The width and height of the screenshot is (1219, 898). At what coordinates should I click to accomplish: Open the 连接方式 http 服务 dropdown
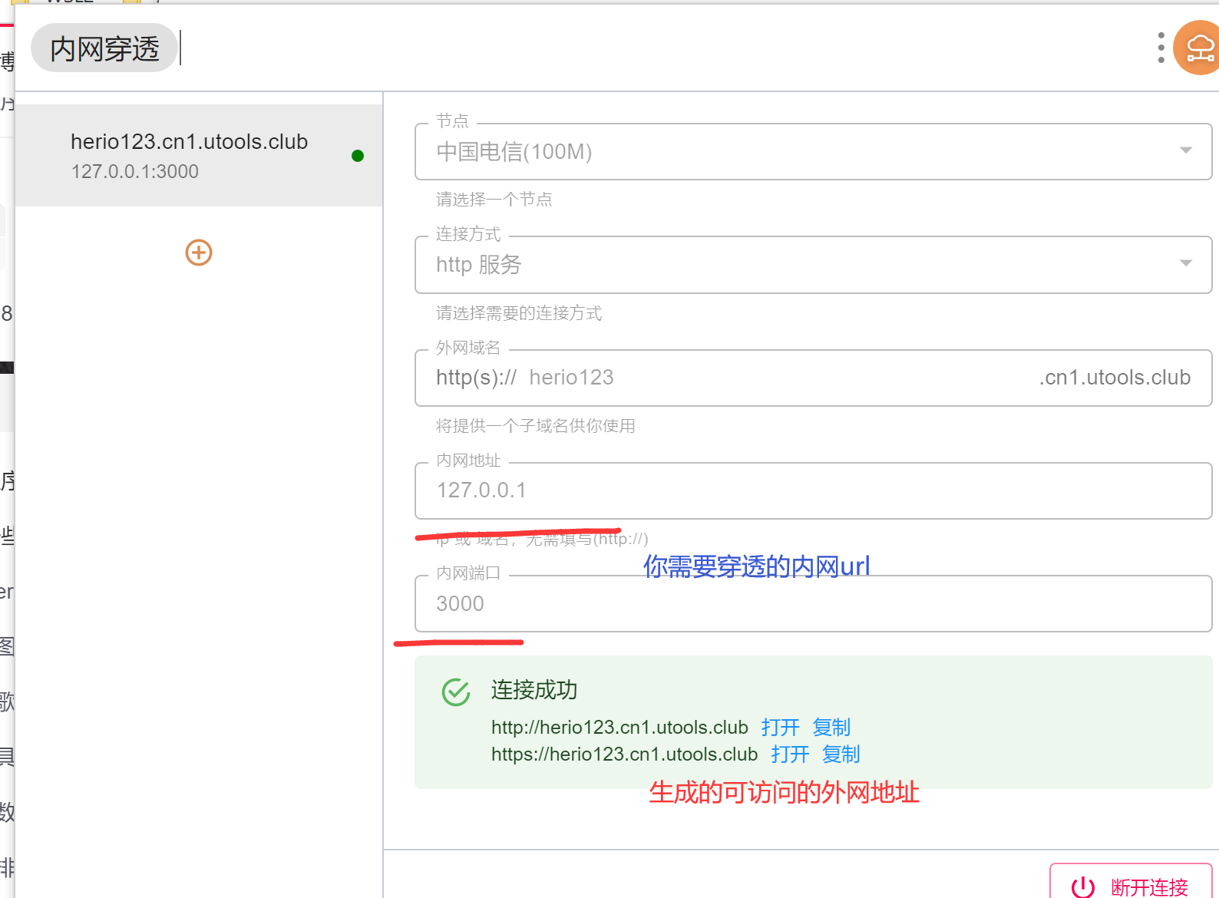coord(813,265)
